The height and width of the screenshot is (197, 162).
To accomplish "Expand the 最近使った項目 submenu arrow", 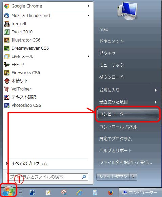I will point(156,102).
